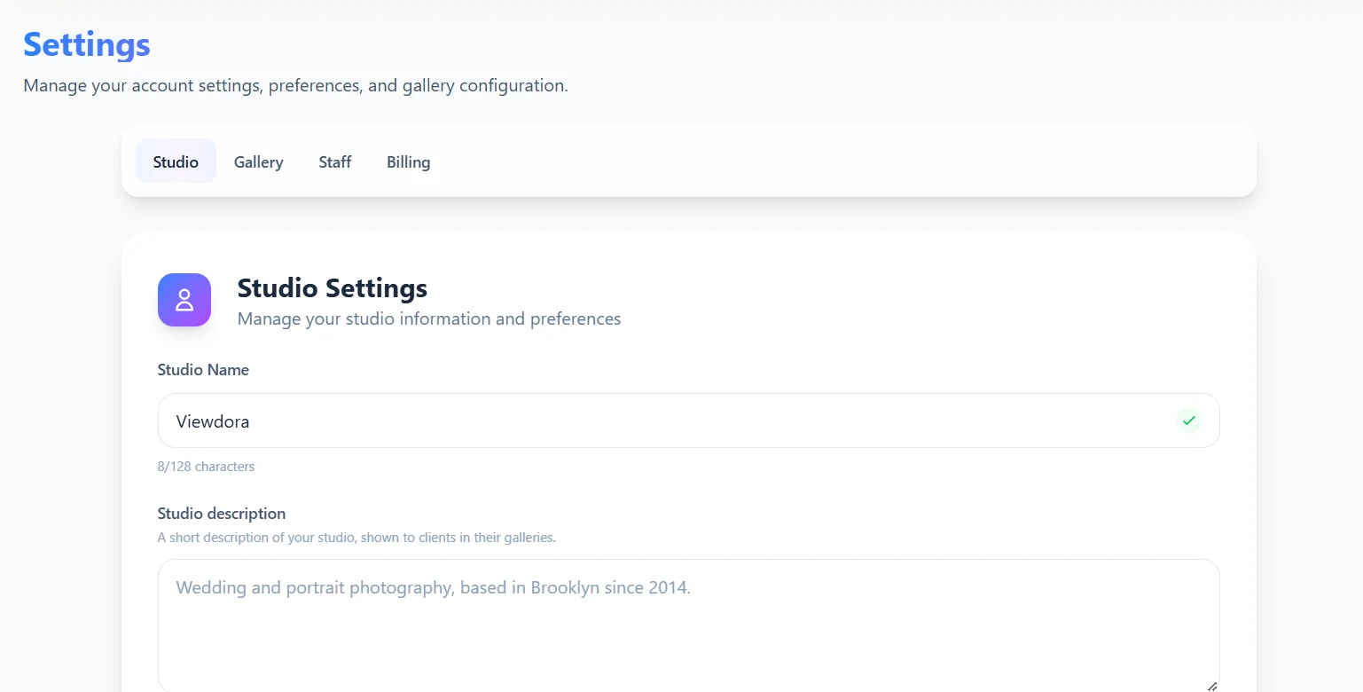Click the green checkmark in Studio Name field
This screenshot has height=692, width=1363.
point(1189,421)
